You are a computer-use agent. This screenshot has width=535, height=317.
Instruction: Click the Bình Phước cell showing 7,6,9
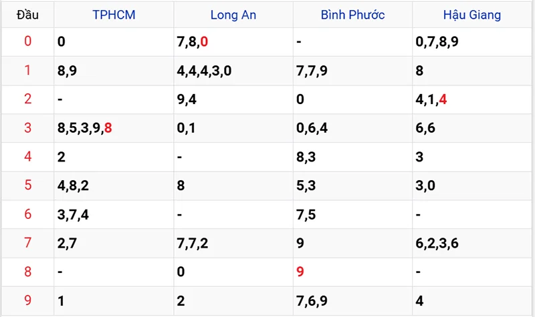tap(312, 301)
